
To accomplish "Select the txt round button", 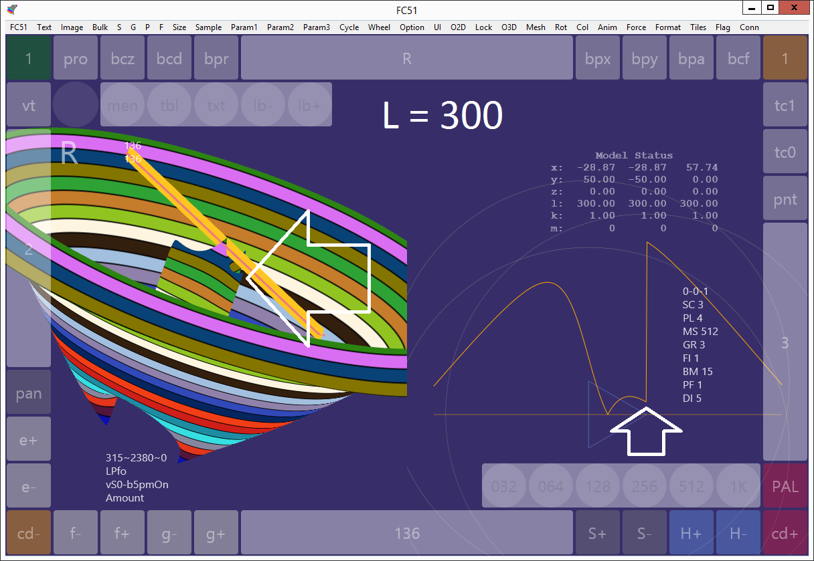I will pyautogui.click(x=216, y=105).
